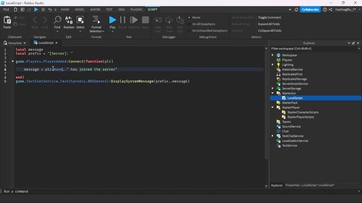This screenshot has height=203, width=362.
Task: Expand the Lighting tree node
Action: pos(273,65)
